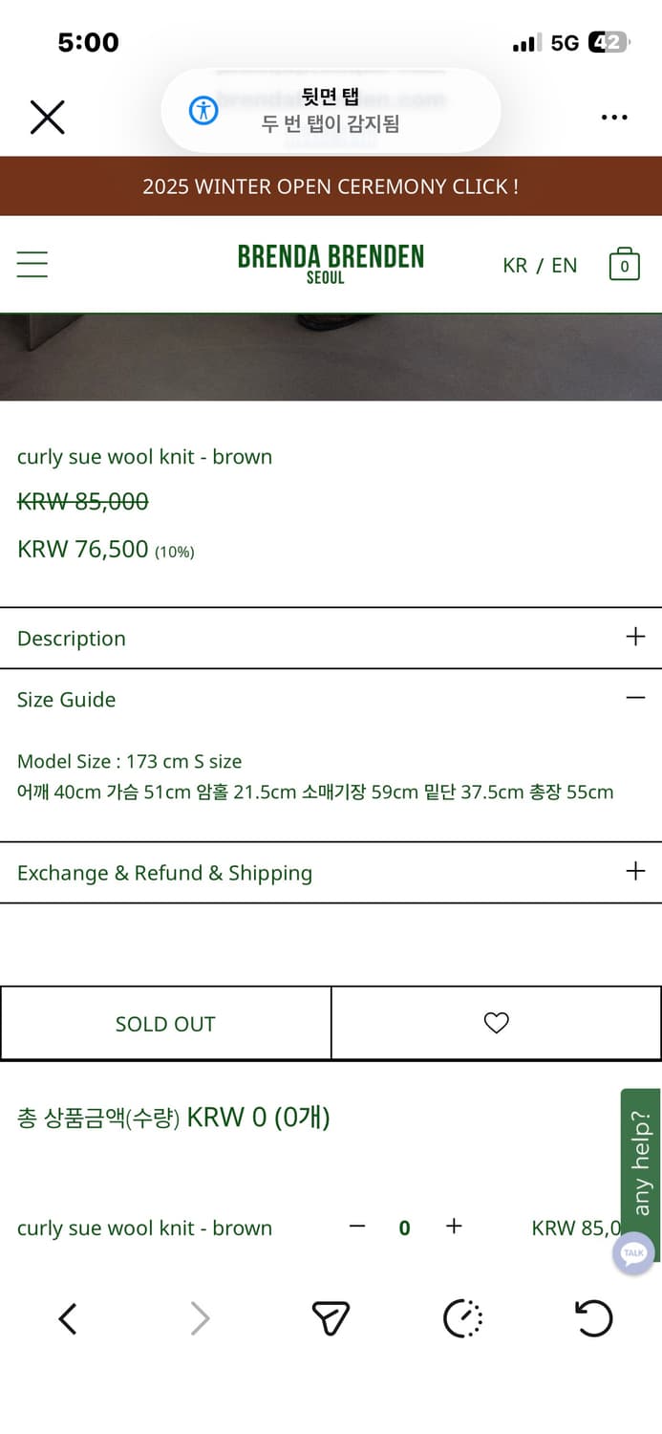The width and height of the screenshot is (662, 1434).
Task: Tap the accessibility icon in the tap notification
Action: click(x=203, y=110)
